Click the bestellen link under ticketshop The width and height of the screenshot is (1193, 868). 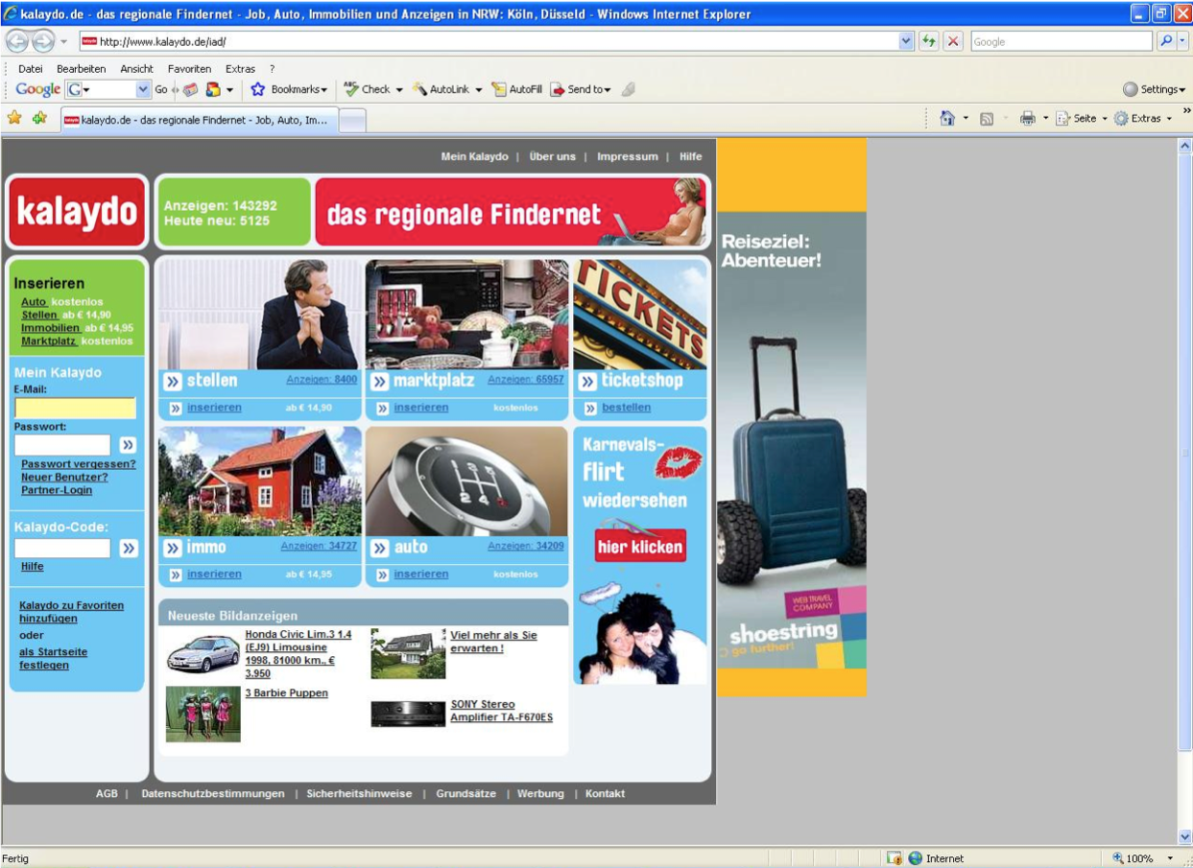[626, 408]
